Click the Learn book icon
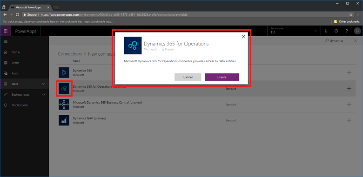363x177 pixels. tap(6, 63)
